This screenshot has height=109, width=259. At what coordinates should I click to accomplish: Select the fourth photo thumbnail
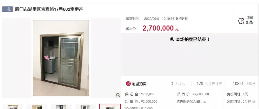[85, 107]
